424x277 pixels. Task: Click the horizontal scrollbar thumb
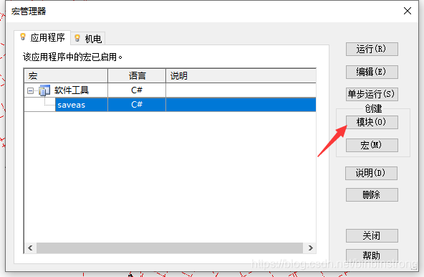click(170, 248)
